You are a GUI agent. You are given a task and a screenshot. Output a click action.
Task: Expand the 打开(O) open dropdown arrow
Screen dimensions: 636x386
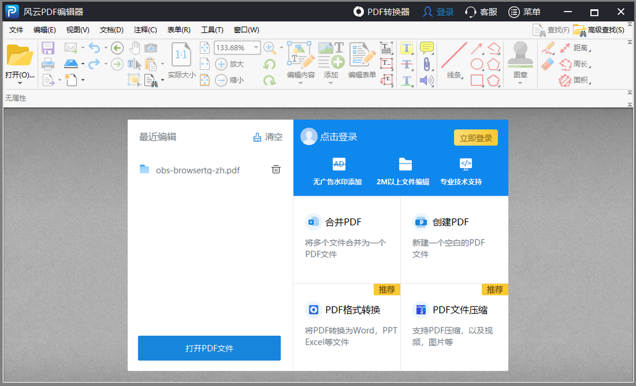(20, 83)
